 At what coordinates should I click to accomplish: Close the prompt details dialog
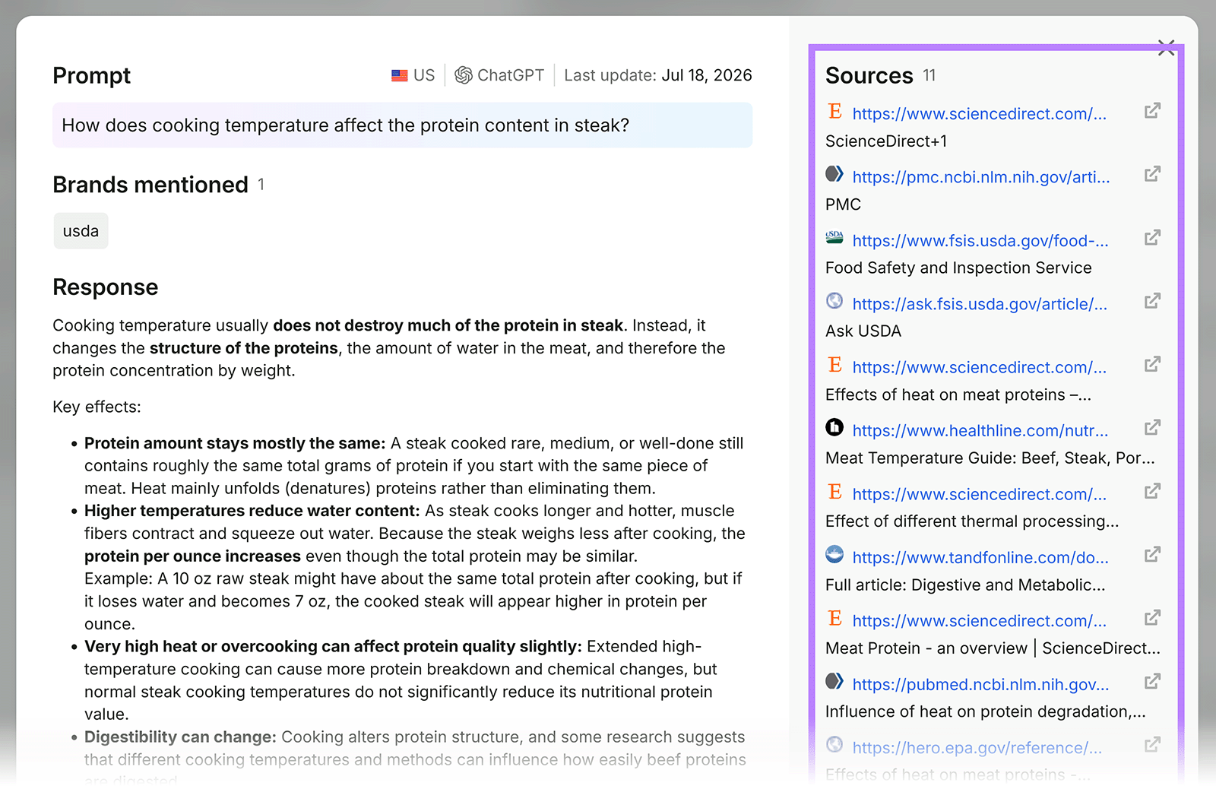tap(1167, 48)
